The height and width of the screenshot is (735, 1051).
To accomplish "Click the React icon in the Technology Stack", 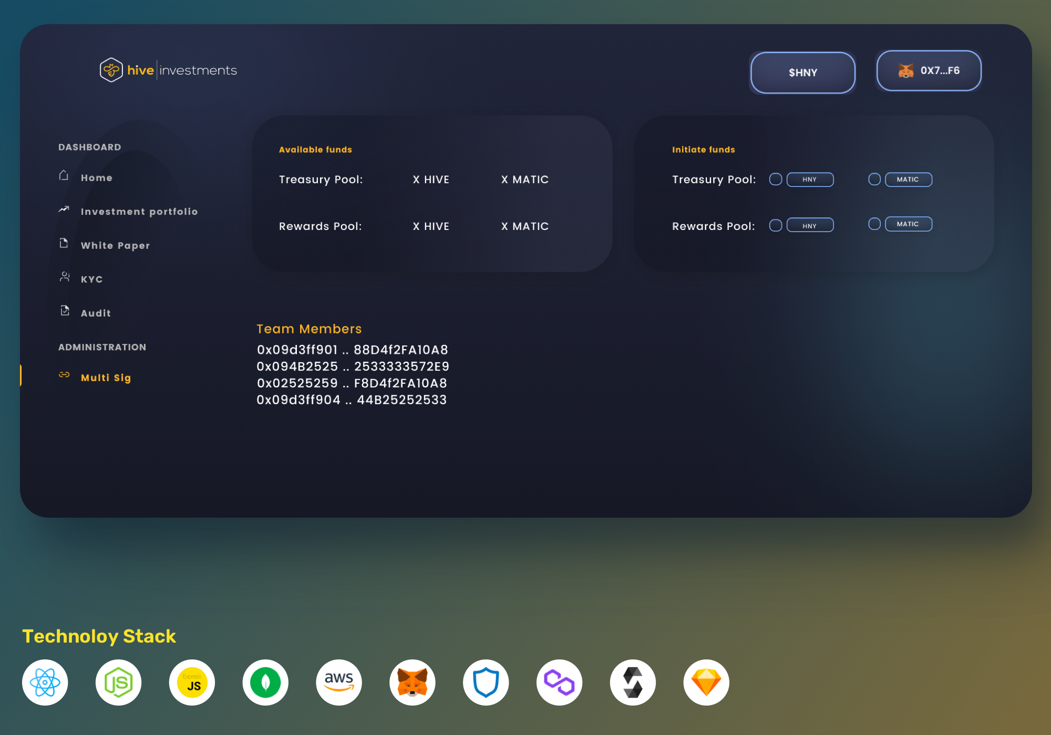I will coord(45,682).
